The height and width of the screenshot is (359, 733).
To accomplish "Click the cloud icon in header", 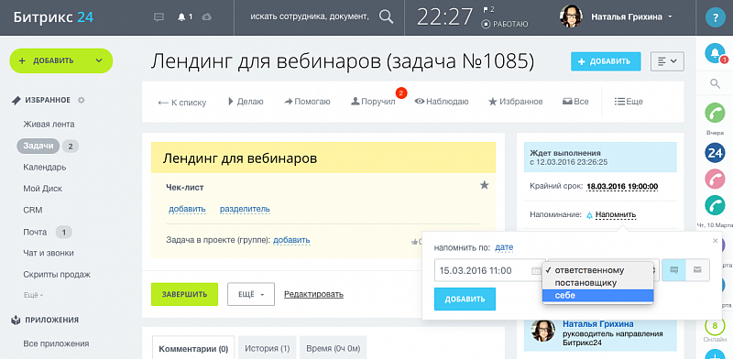I will click(207, 16).
